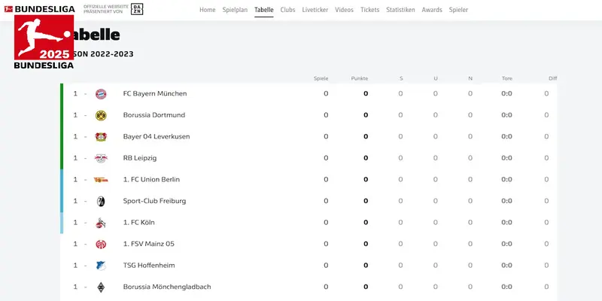Click the Spiele column header
Viewport: 602px width, 301px height.
point(321,79)
